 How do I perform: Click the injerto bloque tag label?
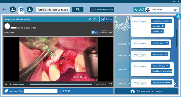click(158, 43)
